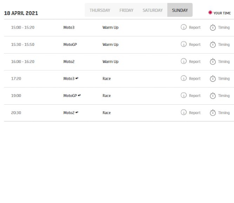Open Timing link for MotoGP Warm Up
This screenshot has width=234, height=203.
point(224,44)
